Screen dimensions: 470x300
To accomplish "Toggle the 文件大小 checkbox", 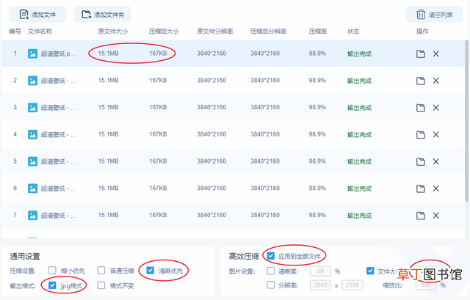I will coord(370,271).
